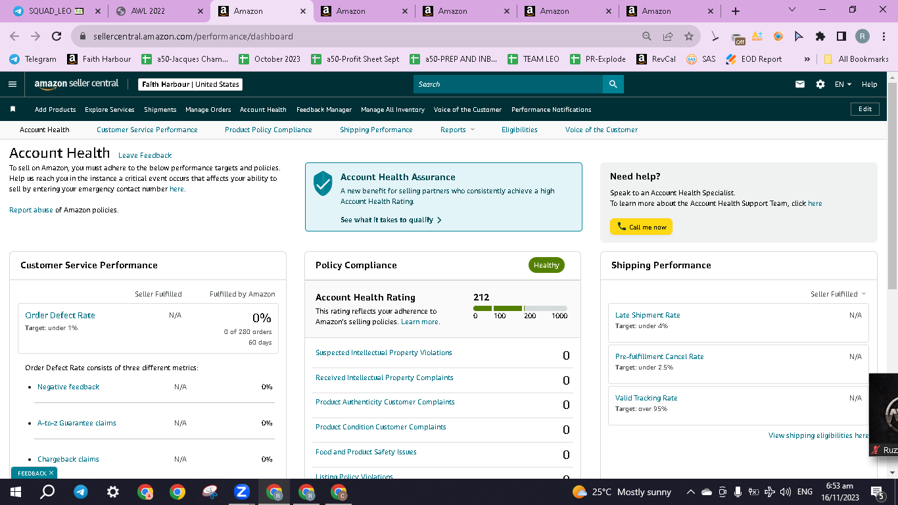Screen dimensions: 898x505
Task: Switch to the Customer Service Performance tab
Action: 147,130
